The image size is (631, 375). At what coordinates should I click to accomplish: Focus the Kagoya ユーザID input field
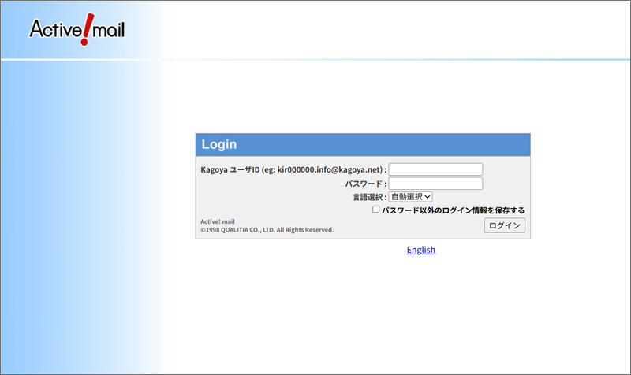tap(435, 169)
